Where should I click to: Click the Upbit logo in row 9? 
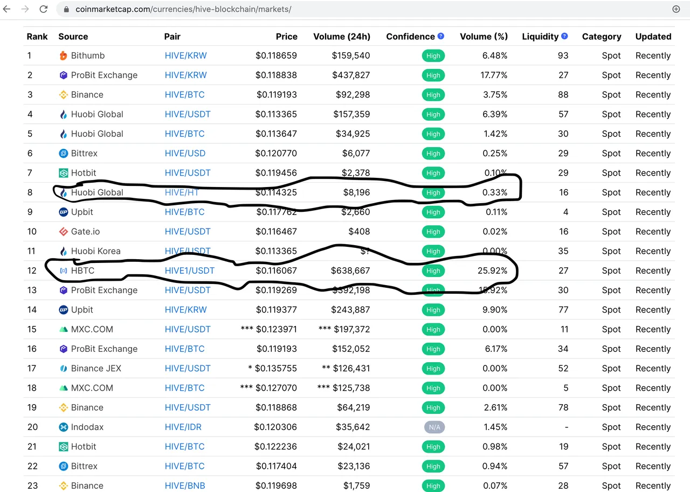pos(63,212)
